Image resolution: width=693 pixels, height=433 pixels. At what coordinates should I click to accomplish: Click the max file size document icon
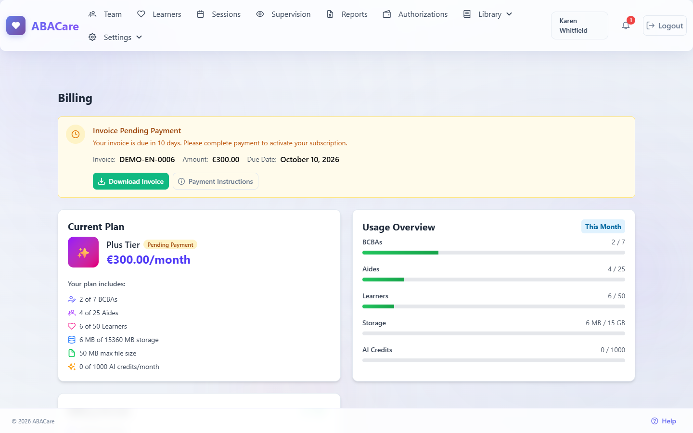point(72,353)
